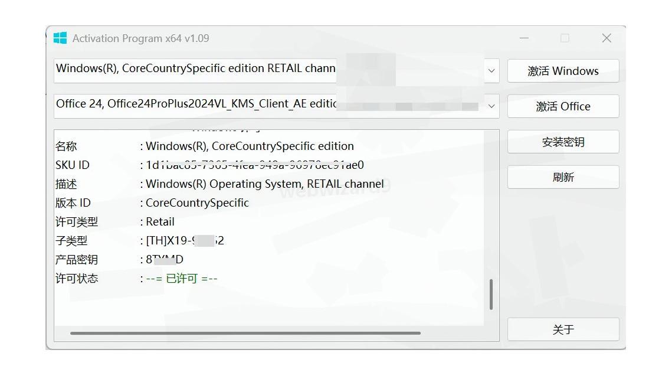Click the 描述 row label
The height and width of the screenshot is (376, 672).
pyautogui.click(x=66, y=184)
